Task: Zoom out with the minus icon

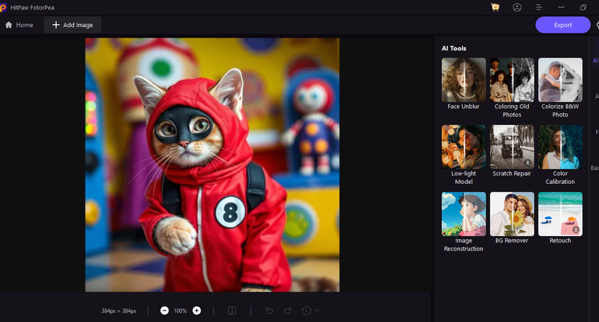Action: coord(165,311)
